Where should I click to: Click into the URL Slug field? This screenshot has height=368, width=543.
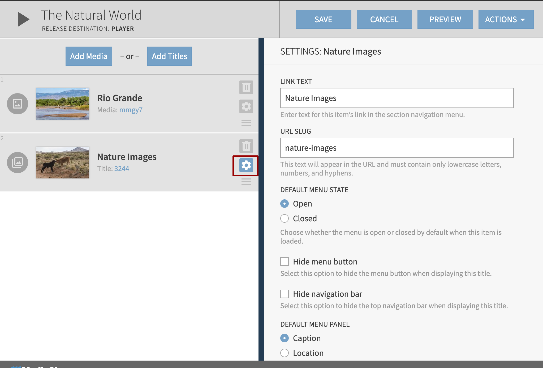[x=397, y=148]
